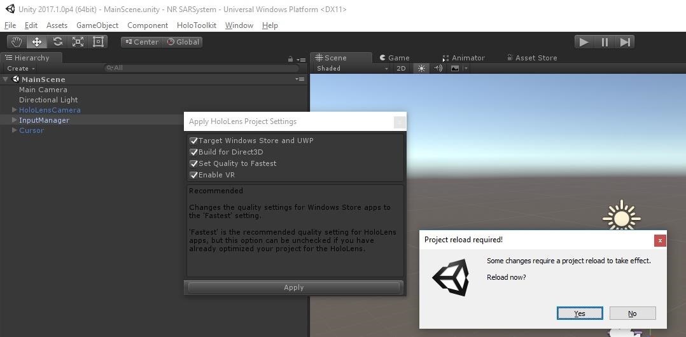This screenshot has height=337, width=686.
Task: Click the Pause button
Action: coord(605,42)
